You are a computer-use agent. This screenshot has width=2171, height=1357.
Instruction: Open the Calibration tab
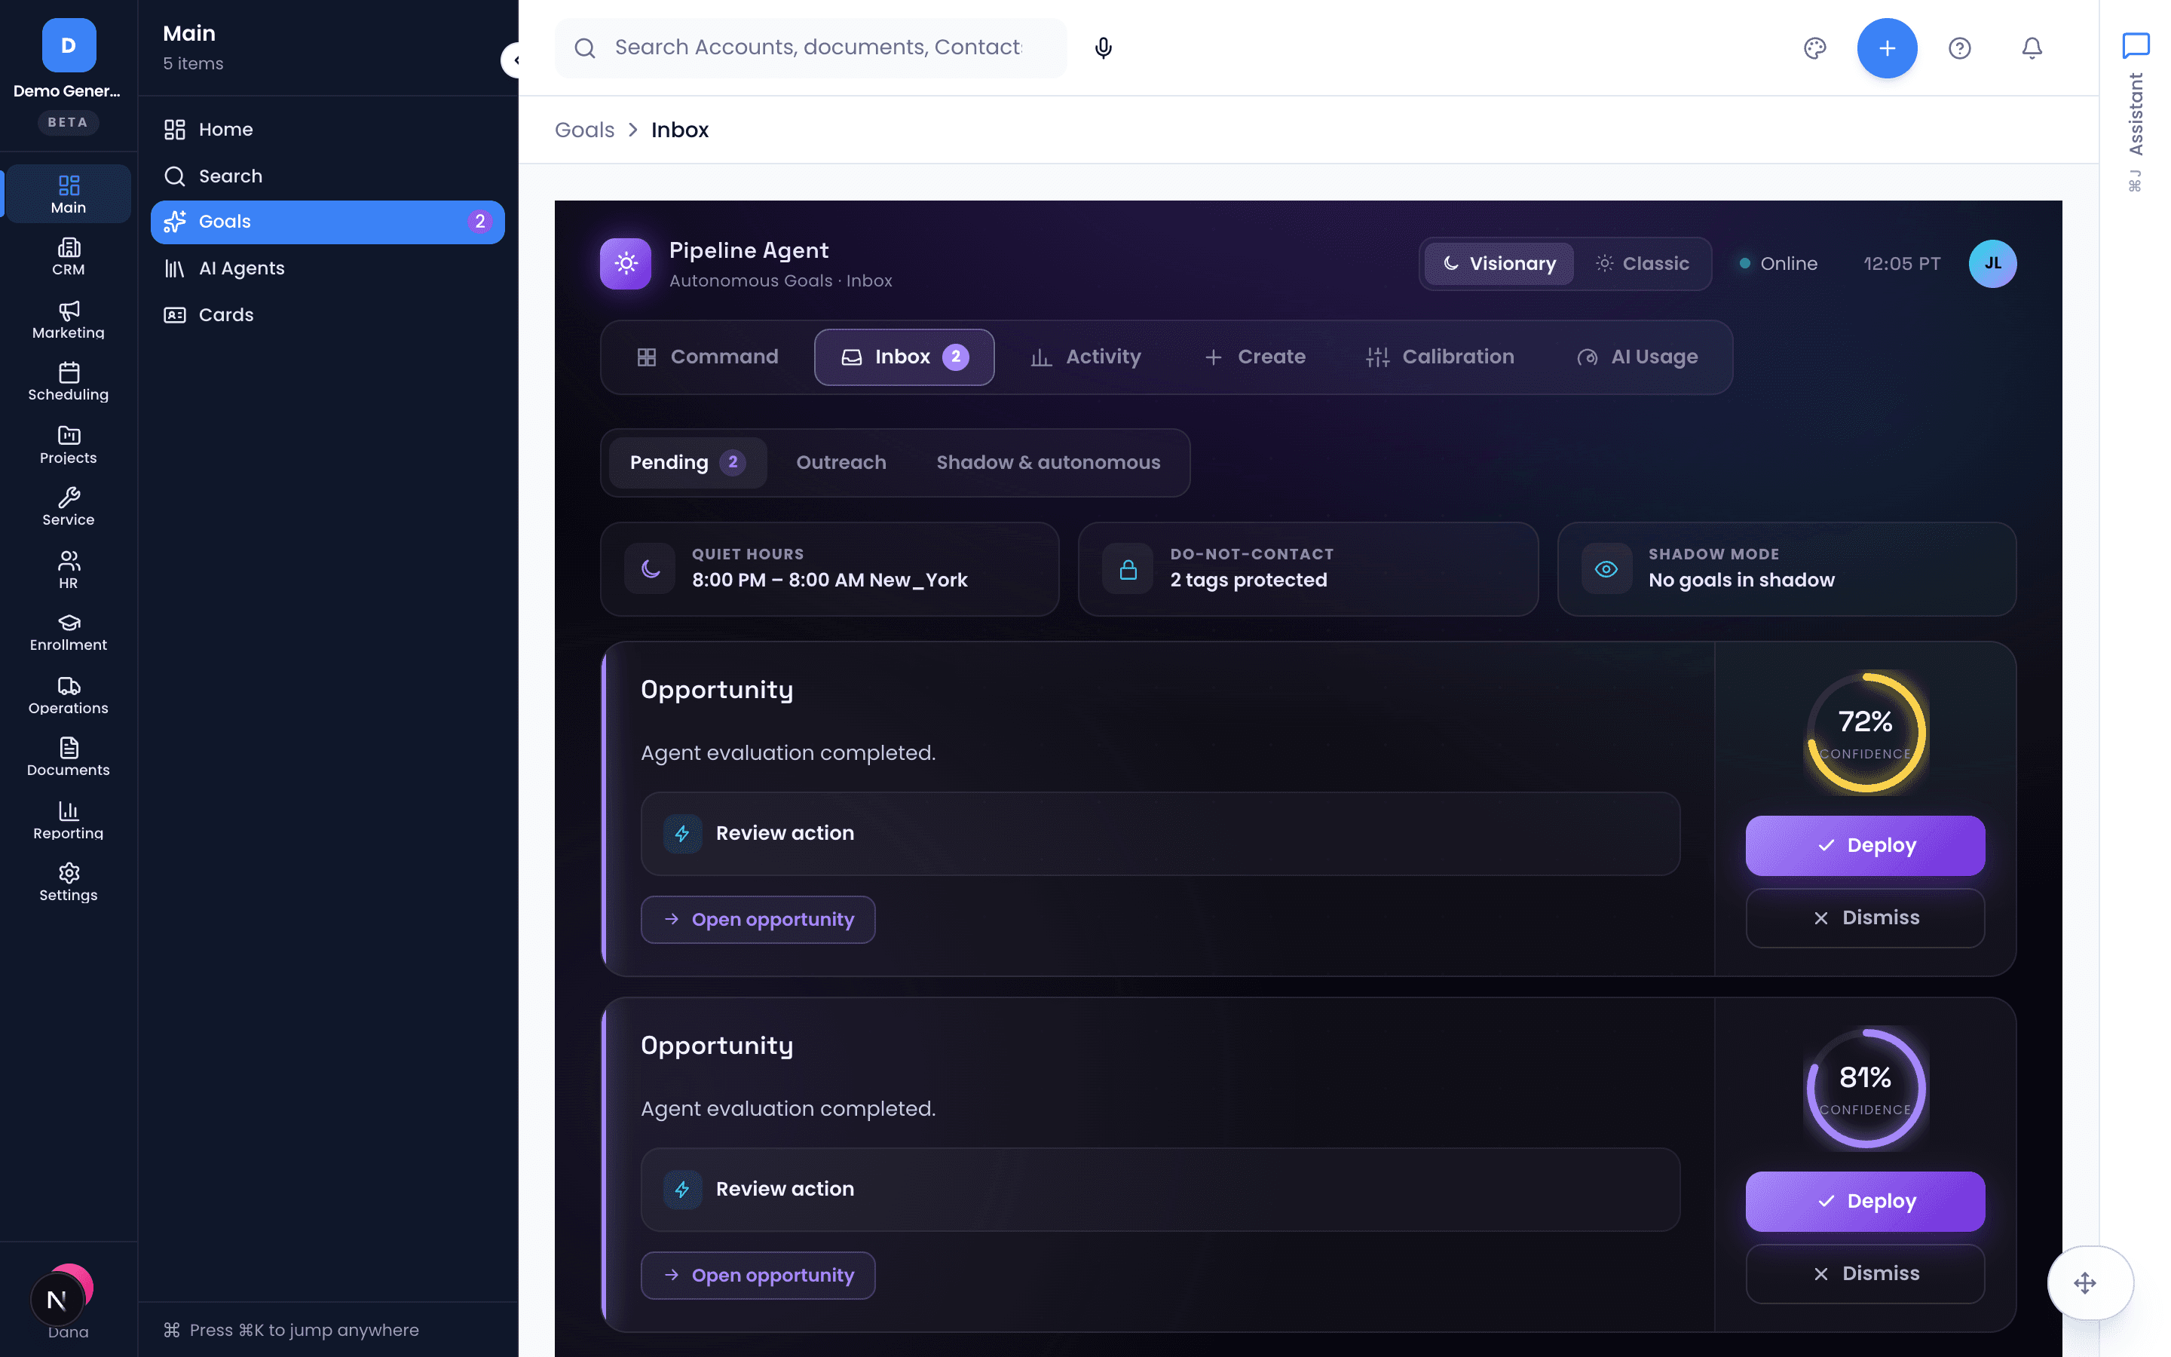(x=1440, y=357)
